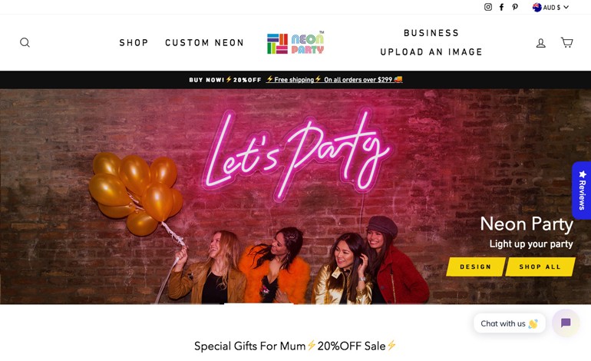Open the Pinterest icon link
591x361 pixels.
[x=515, y=7]
